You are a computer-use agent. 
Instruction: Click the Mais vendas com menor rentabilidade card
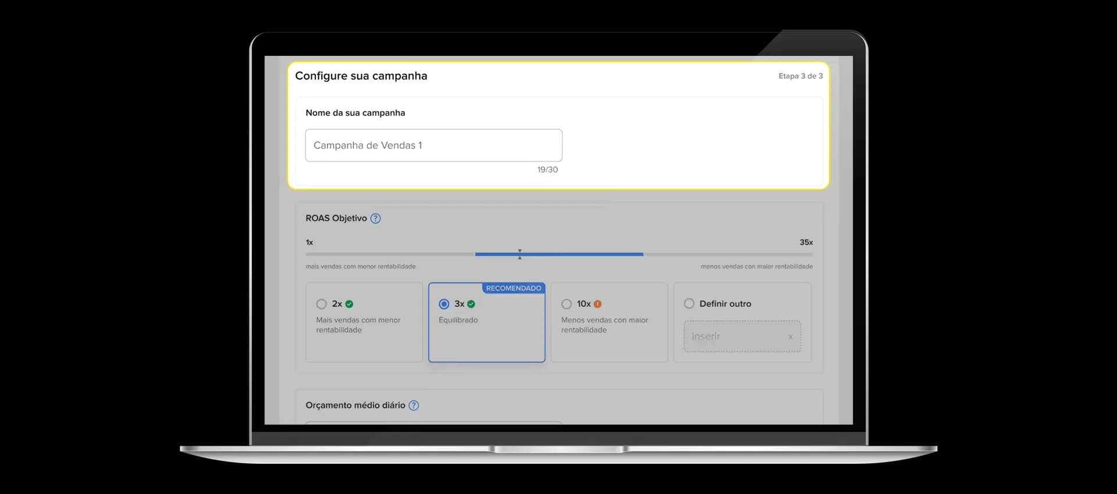pos(364,323)
